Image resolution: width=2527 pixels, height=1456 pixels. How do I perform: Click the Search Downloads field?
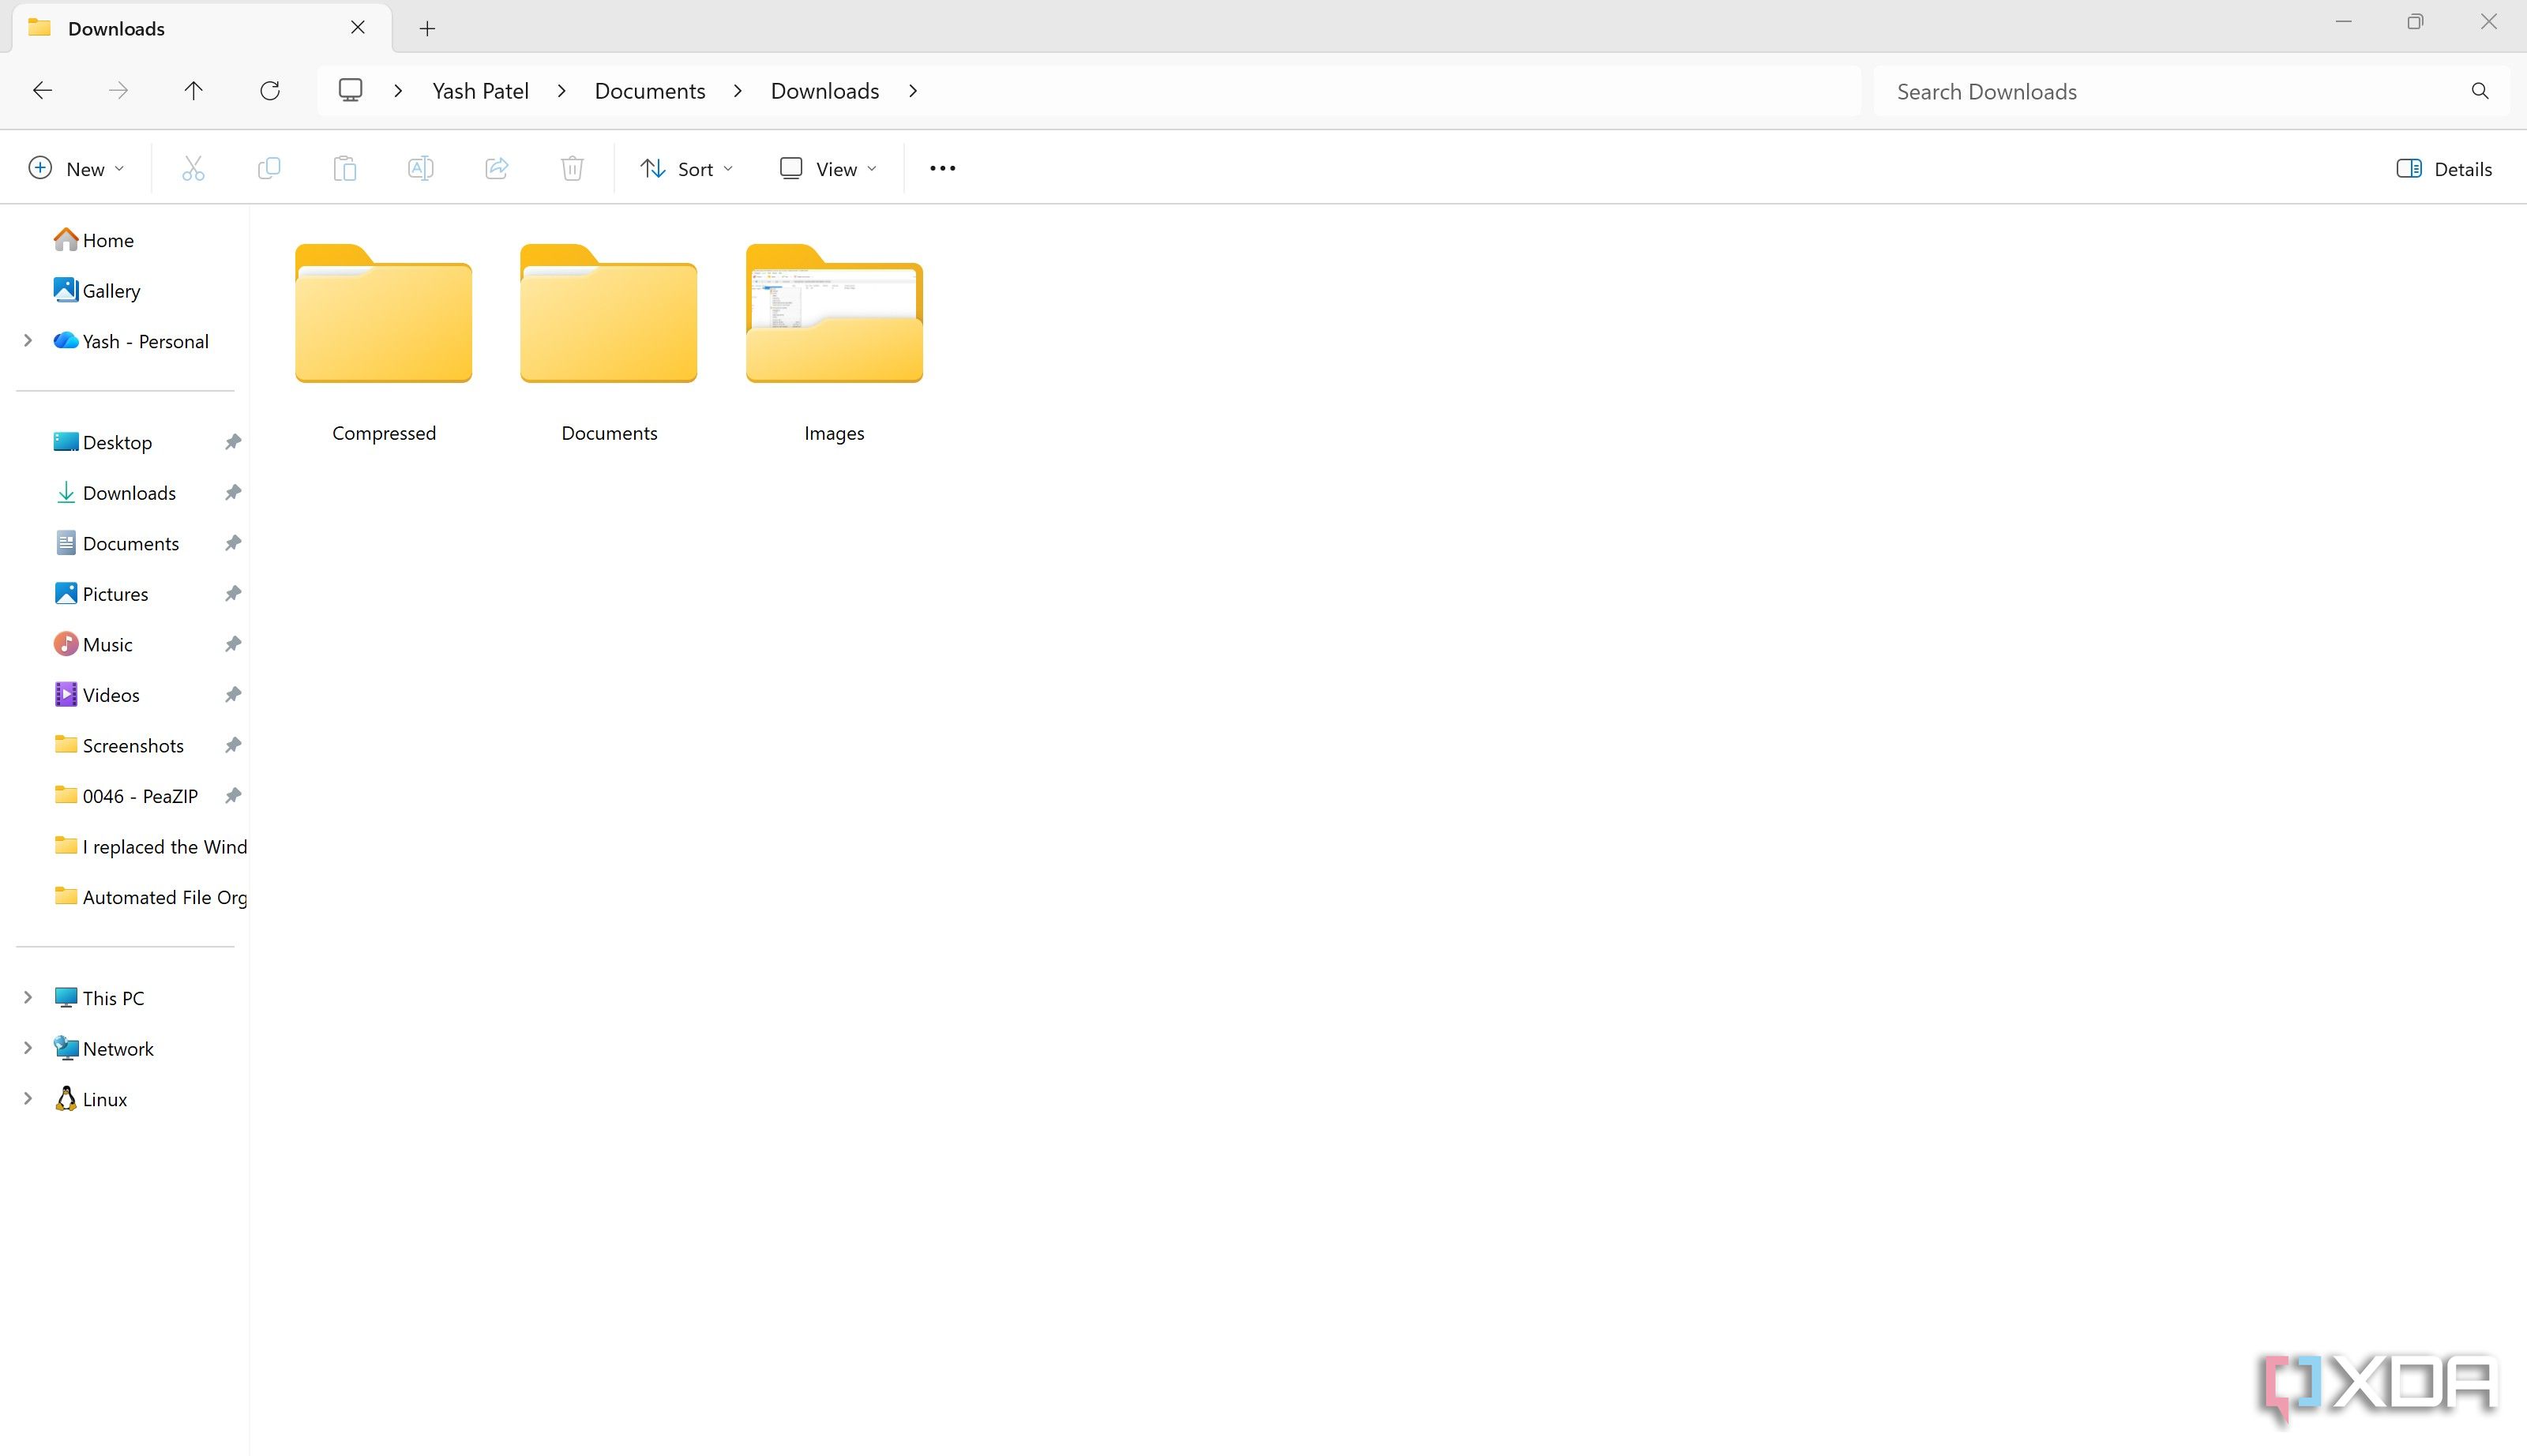(2190, 91)
